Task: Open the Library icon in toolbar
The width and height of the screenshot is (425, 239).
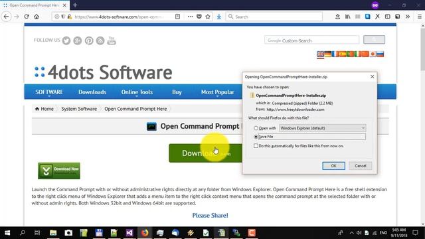Action: pyautogui.click(x=348, y=17)
